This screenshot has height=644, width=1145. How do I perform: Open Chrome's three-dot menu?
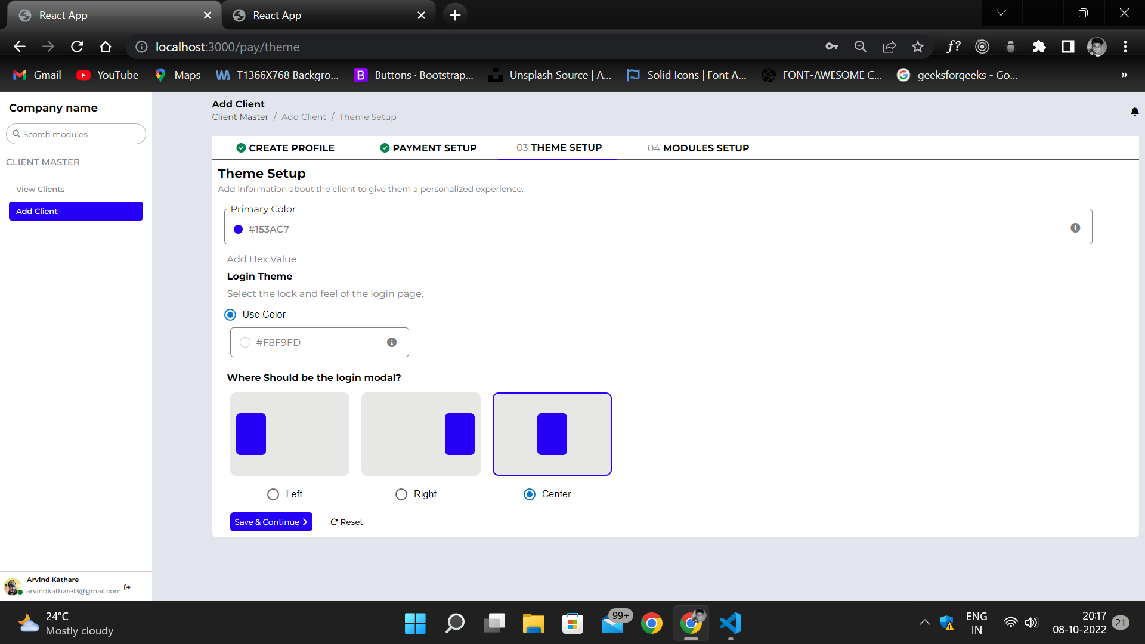pyautogui.click(x=1126, y=47)
